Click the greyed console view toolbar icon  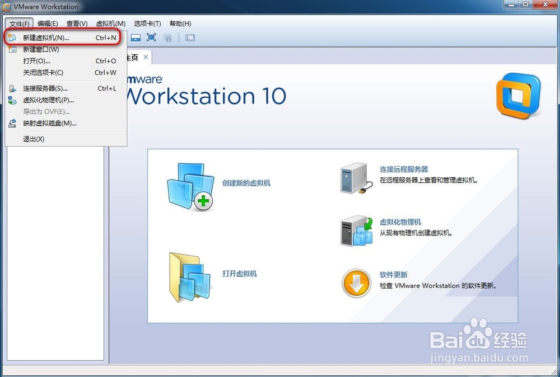click(190, 37)
